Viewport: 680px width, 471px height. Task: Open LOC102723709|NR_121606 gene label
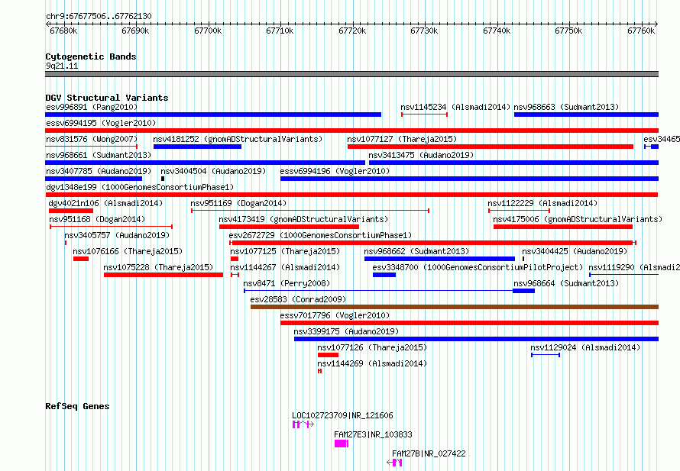coord(342,415)
